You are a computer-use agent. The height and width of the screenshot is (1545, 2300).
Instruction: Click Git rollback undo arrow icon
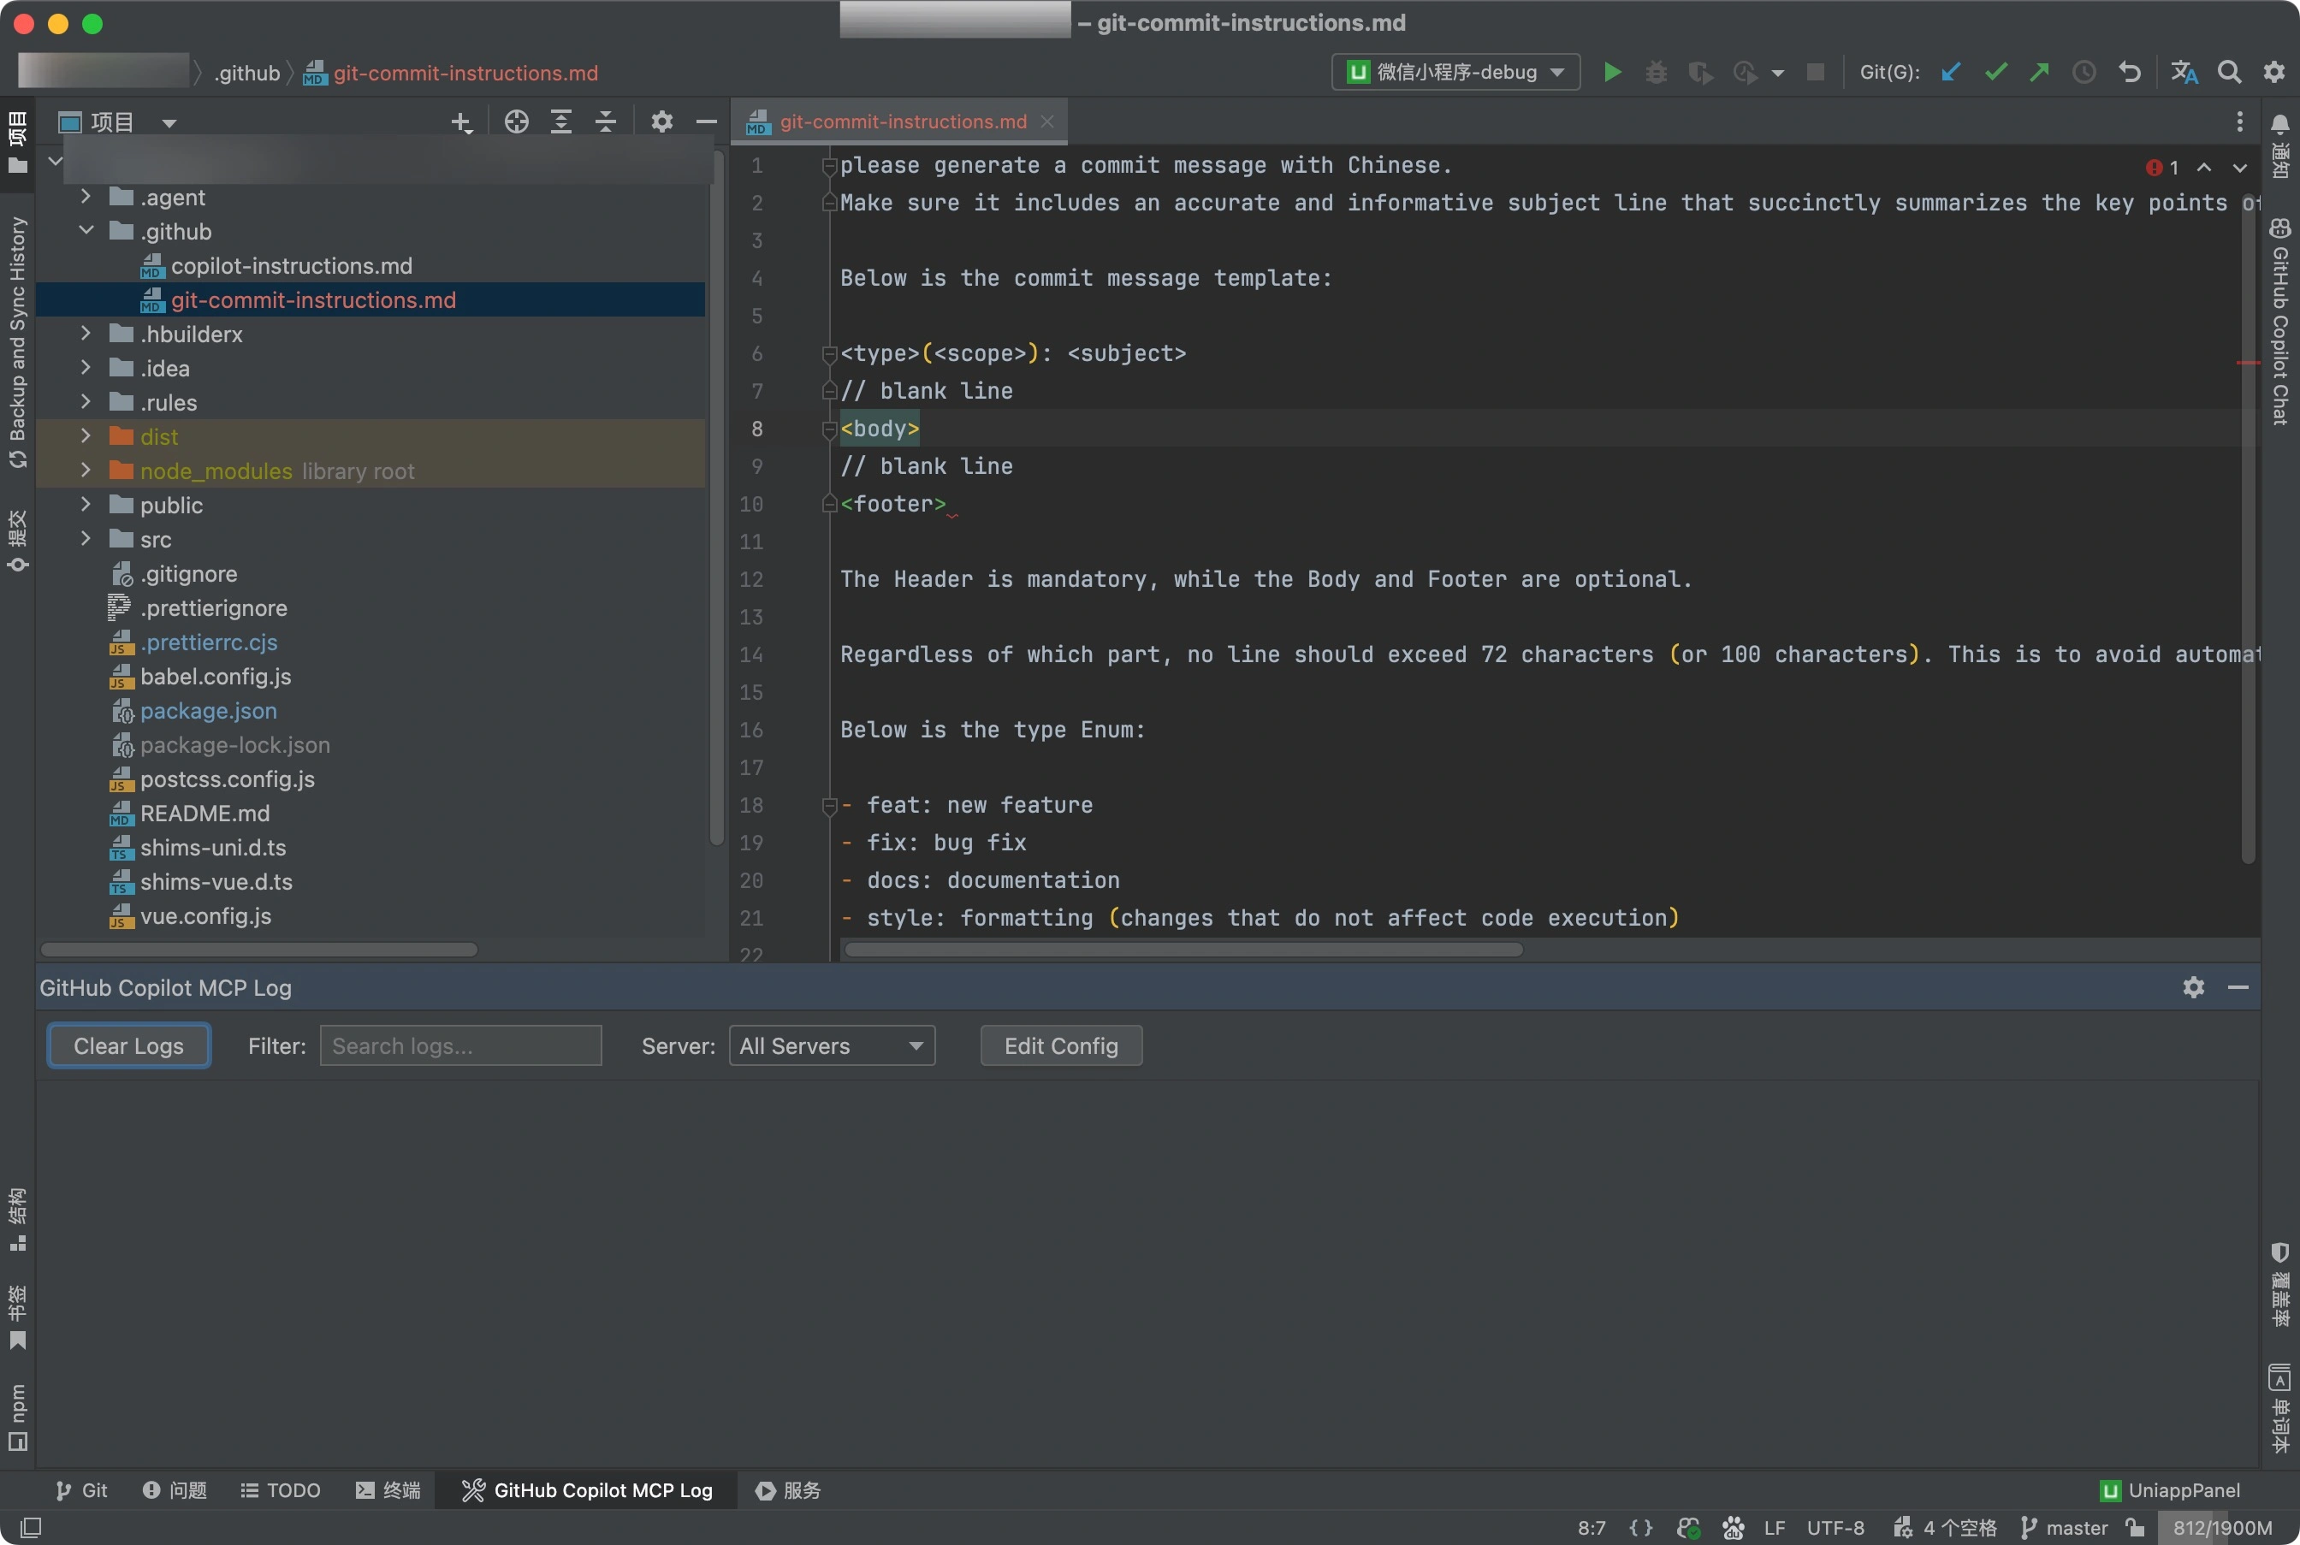(x=2130, y=72)
